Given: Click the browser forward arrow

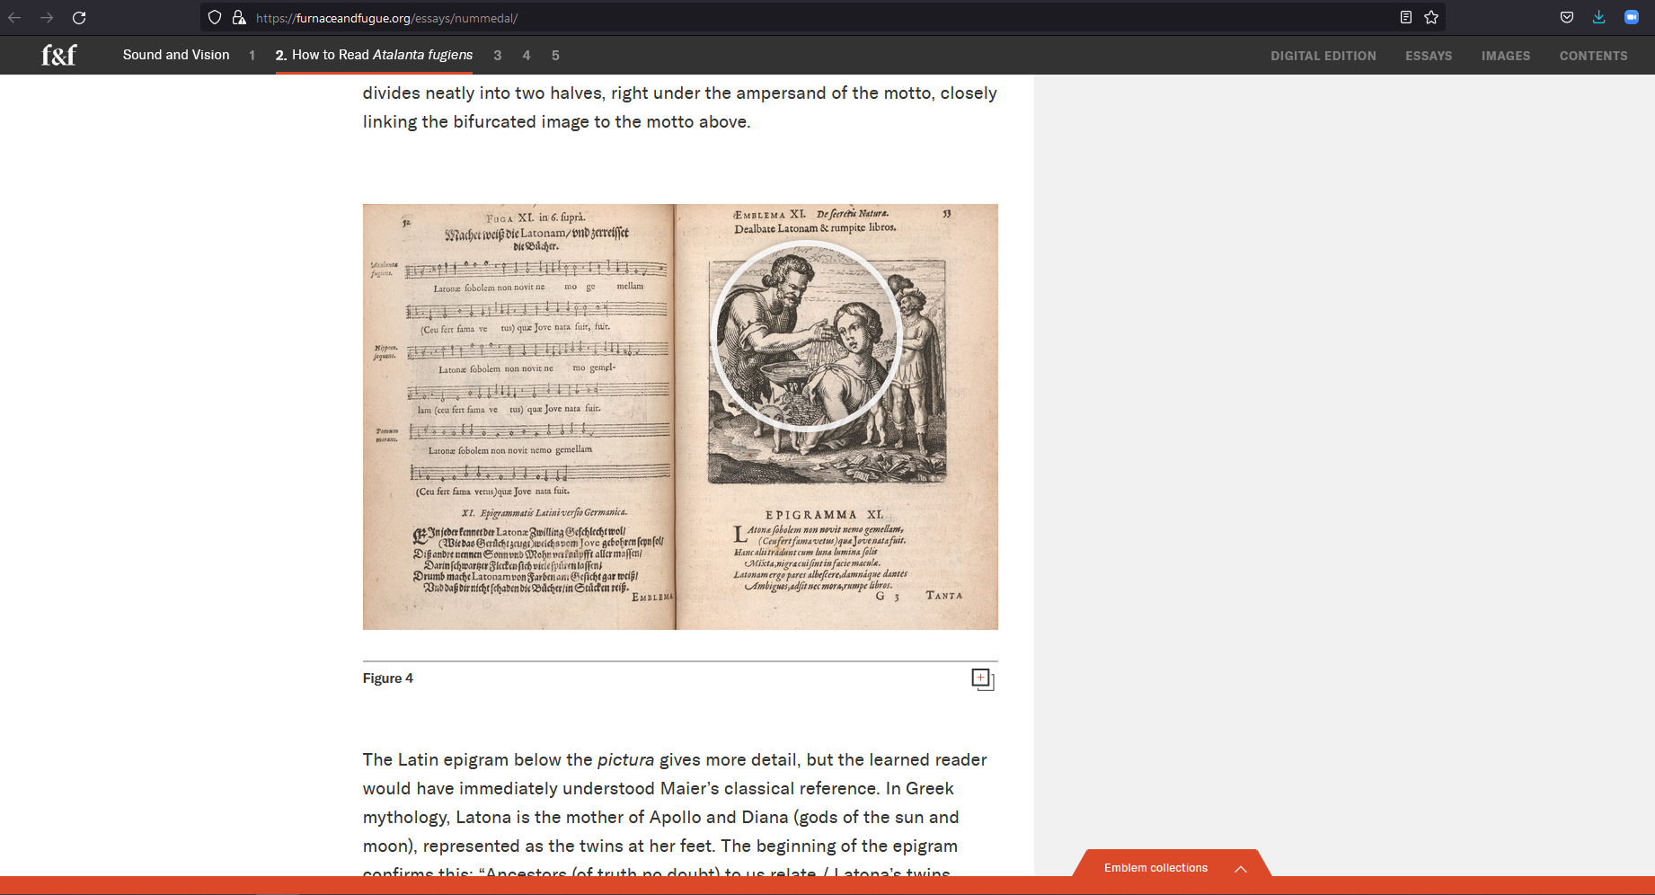Looking at the screenshot, I should [47, 17].
